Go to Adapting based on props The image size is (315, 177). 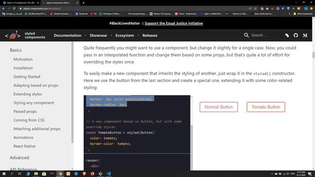point(36,85)
